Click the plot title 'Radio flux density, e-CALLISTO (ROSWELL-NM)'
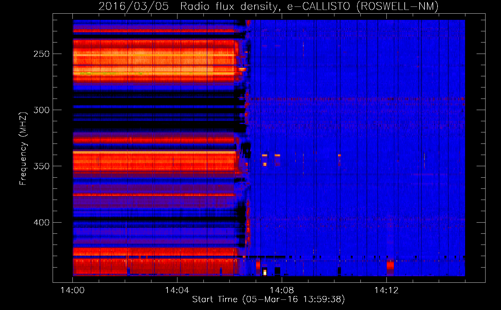The width and height of the screenshot is (501, 310). point(309,6)
